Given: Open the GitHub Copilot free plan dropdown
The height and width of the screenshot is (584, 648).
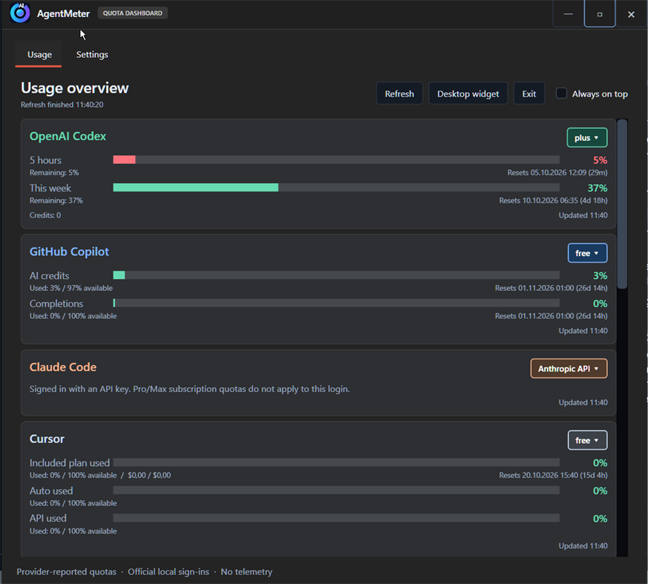Looking at the screenshot, I should point(587,253).
